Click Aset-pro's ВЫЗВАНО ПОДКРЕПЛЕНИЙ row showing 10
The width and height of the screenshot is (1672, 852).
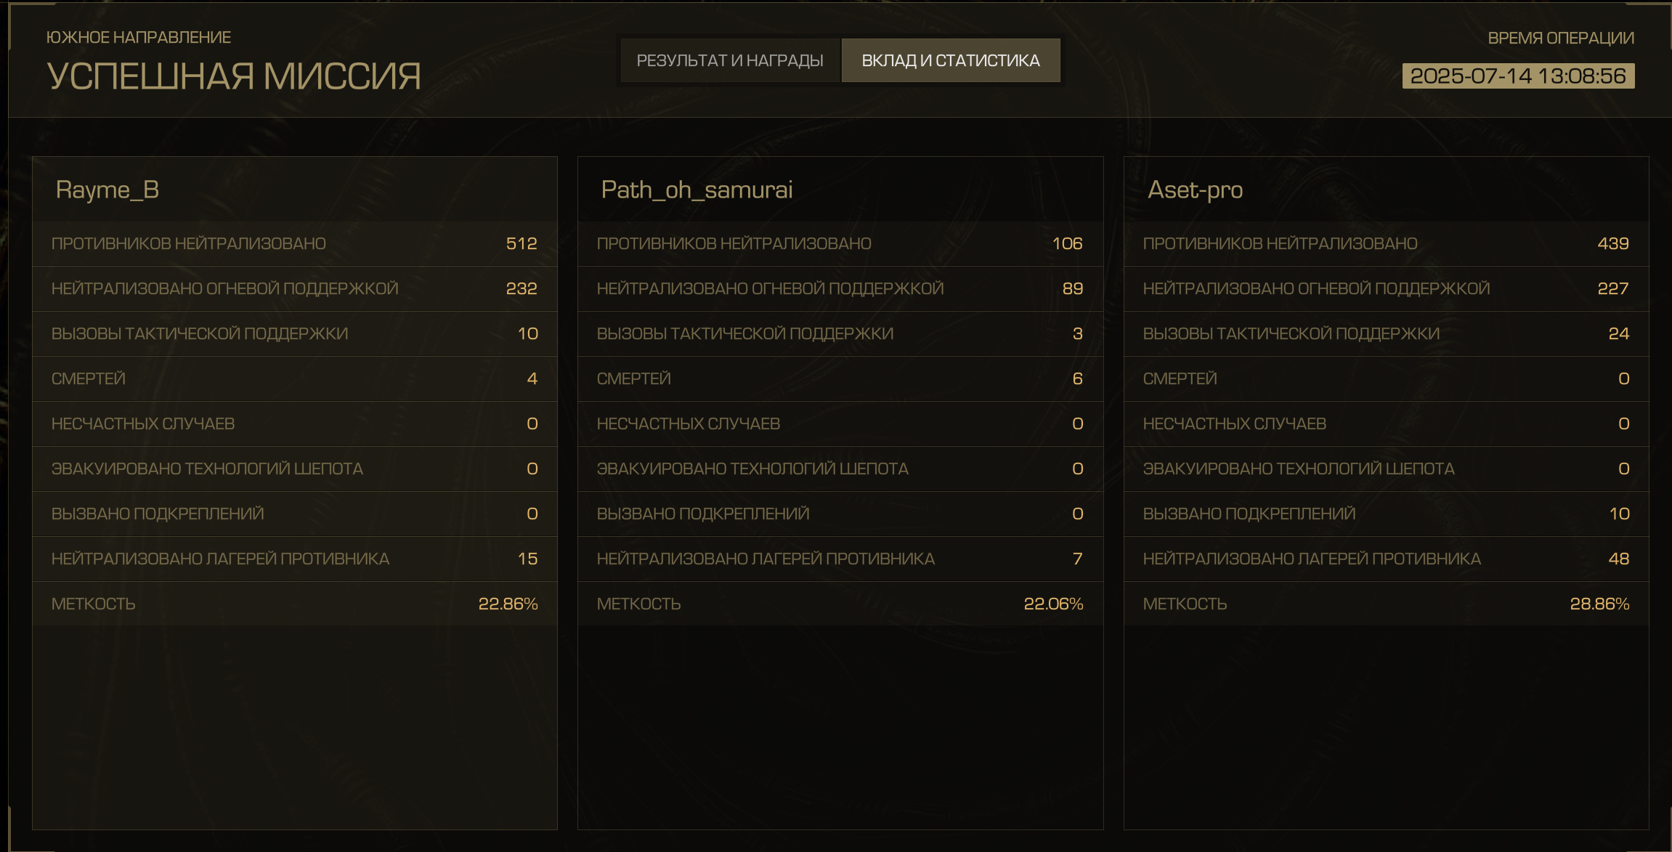click(1386, 514)
